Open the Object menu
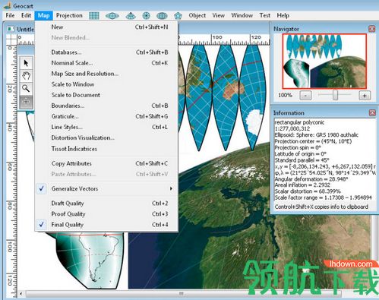Image resolution: width=379 pixels, height=300 pixels. (x=197, y=15)
